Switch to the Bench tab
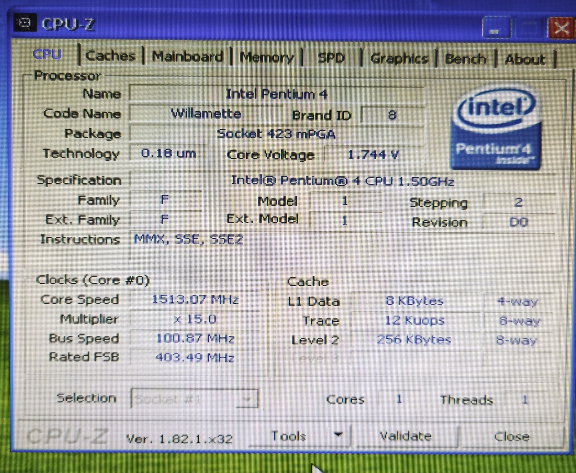Viewport: 576px width, 473px height. click(466, 59)
